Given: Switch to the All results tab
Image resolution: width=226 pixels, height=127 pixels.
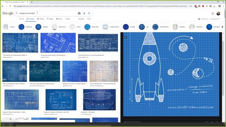Looking at the screenshot, I should tap(22, 19).
